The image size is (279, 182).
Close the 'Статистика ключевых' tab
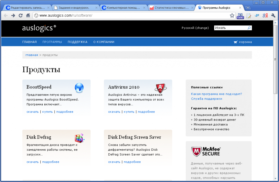coord(192,8)
